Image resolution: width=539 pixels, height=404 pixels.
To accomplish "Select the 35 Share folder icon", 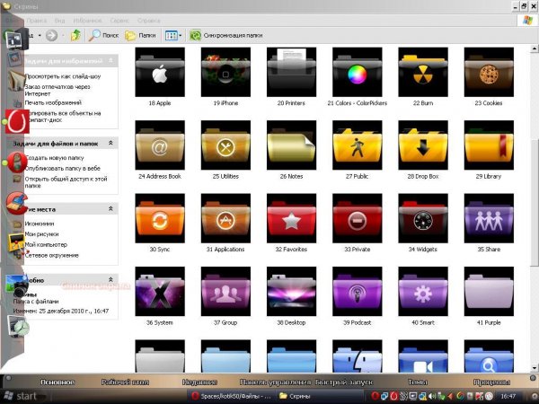I will tap(489, 218).
